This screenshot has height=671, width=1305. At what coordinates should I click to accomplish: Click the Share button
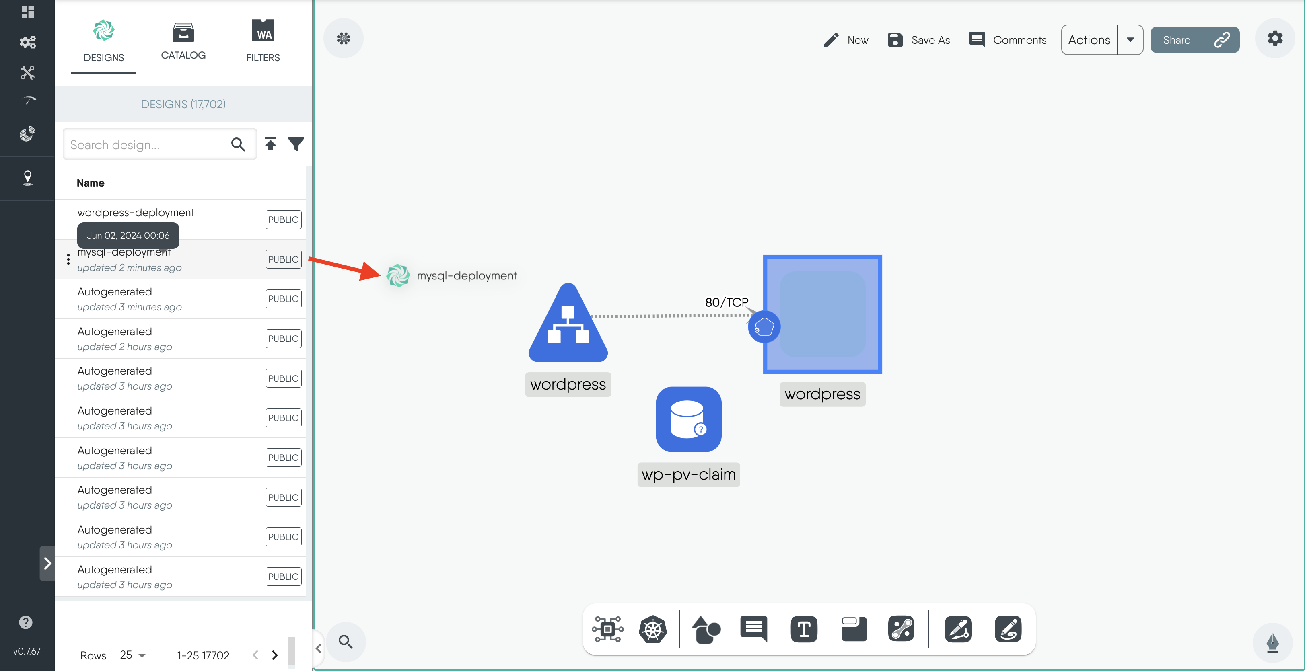point(1178,39)
